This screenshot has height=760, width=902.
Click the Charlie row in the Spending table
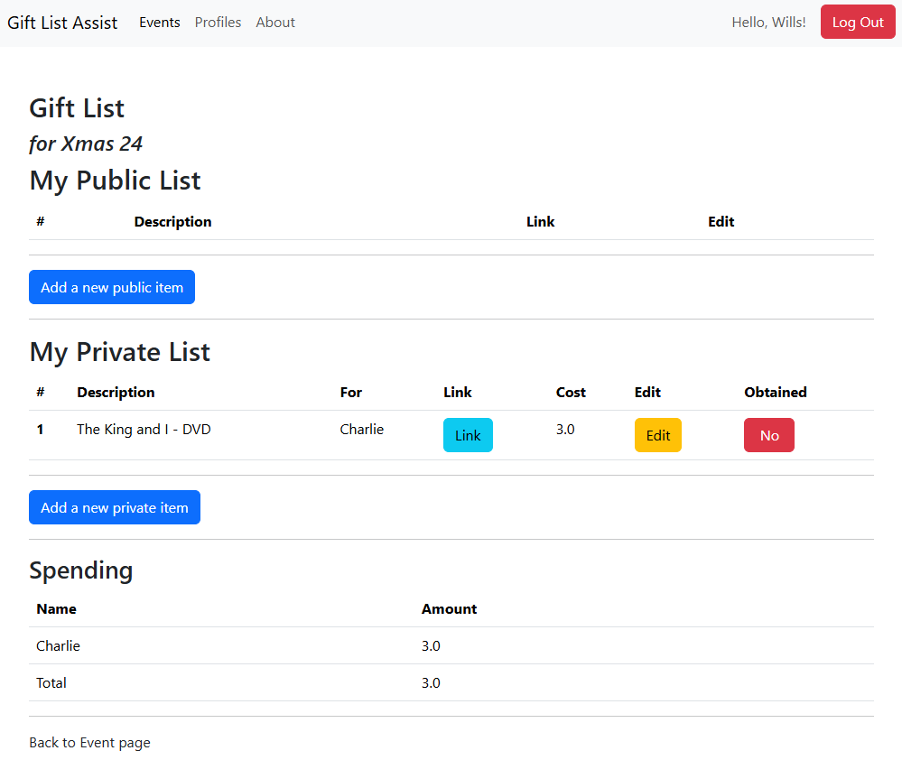58,646
